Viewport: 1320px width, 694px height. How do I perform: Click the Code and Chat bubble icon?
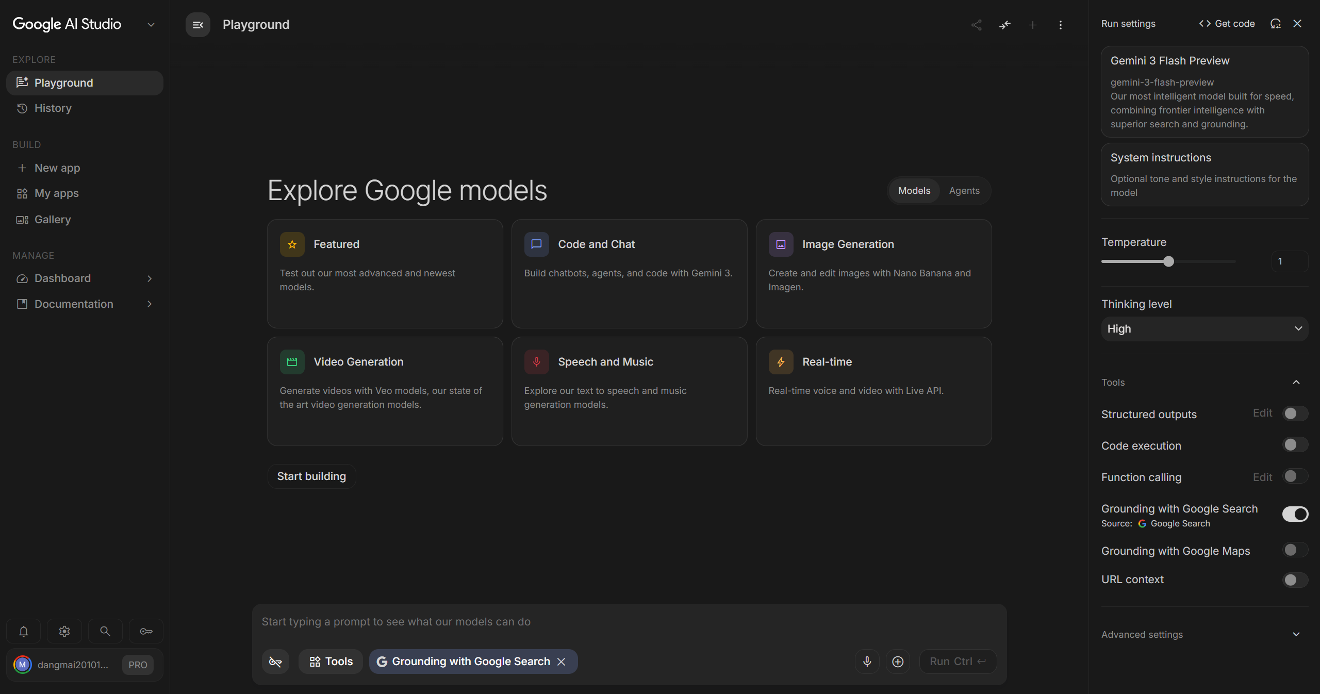click(x=536, y=244)
